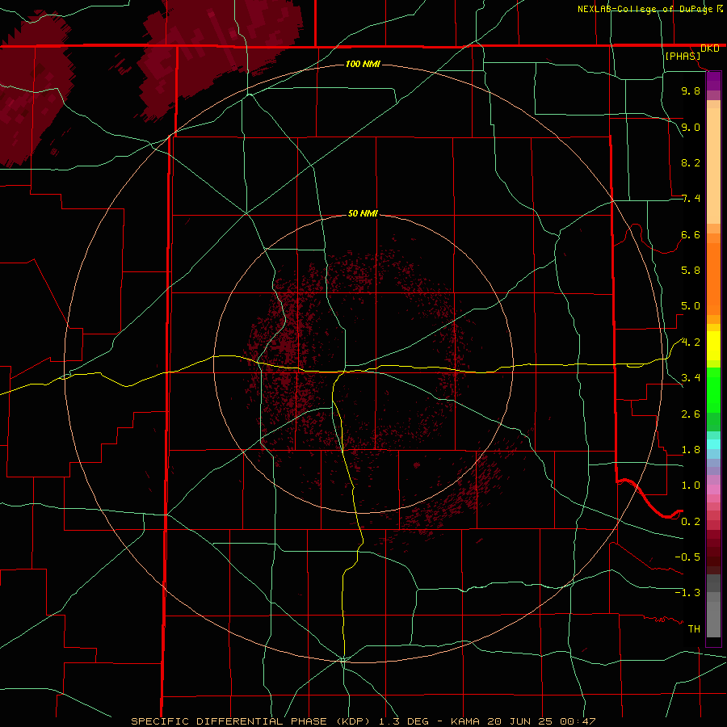727x727 pixels.
Task: Click the KAMA station identifier
Action: point(465,721)
